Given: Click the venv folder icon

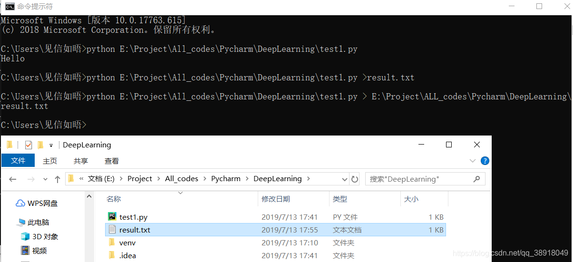Looking at the screenshot, I should 112,243.
